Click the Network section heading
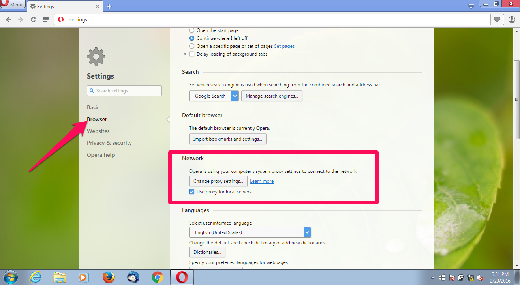Image resolution: width=520 pixels, height=285 pixels. [193, 158]
